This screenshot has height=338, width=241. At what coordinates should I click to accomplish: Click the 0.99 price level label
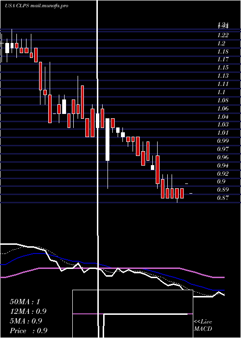223,141
